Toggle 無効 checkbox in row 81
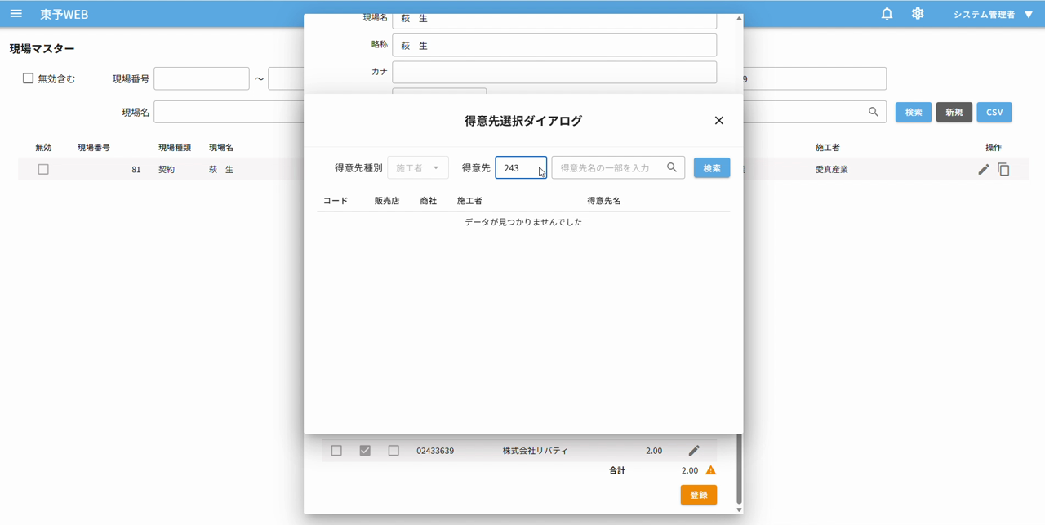Screen dimensions: 1045x525 tap(43, 169)
